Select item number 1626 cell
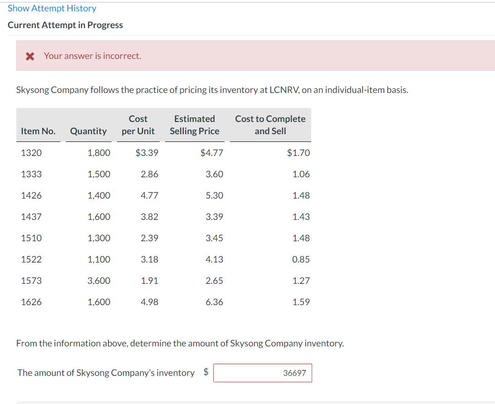Image resolution: width=495 pixels, height=404 pixels. point(31,302)
